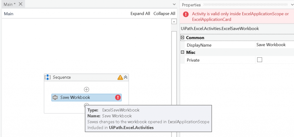Switch to the Main tab
294x137 pixels.
[9, 4]
